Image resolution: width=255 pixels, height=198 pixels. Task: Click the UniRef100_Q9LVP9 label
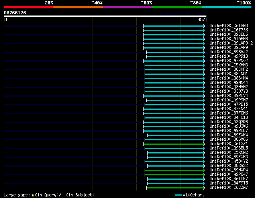coord(229,48)
